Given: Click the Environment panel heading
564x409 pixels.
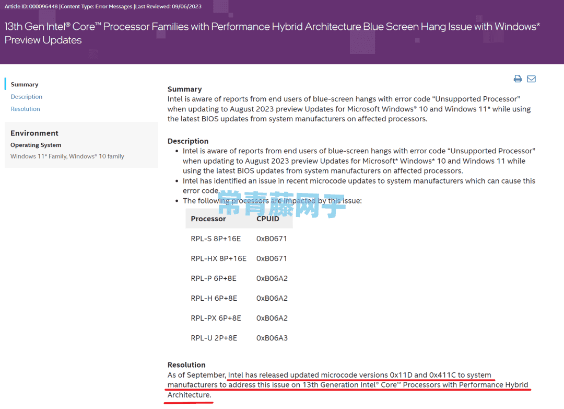Looking at the screenshot, I should 34,133.
